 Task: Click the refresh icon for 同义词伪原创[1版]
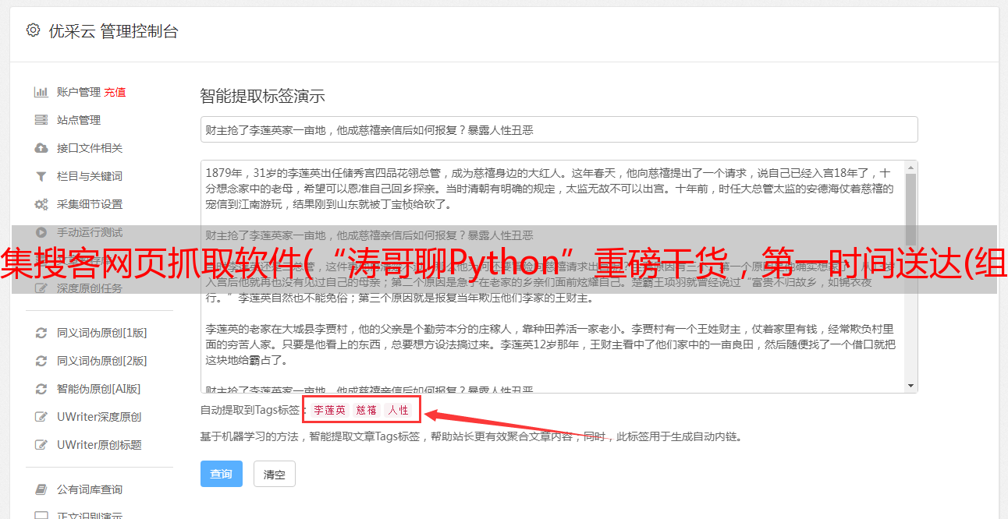(x=41, y=333)
